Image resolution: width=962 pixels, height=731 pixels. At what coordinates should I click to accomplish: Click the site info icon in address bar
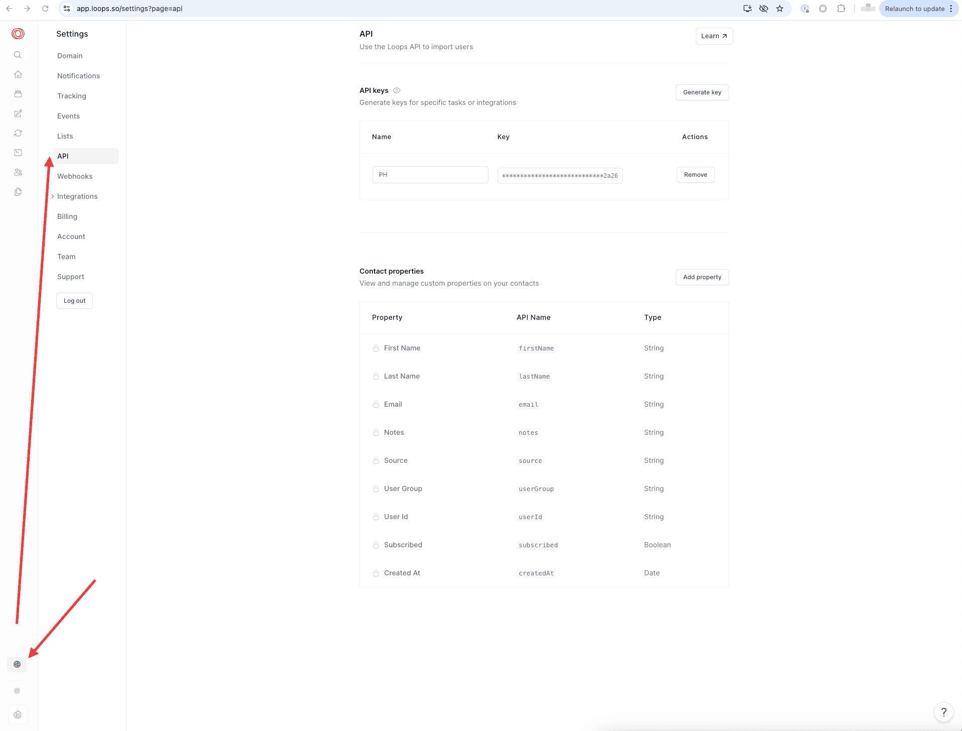67,9
